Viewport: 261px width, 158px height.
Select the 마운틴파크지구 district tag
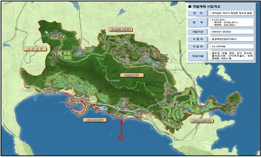(x=132, y=75)
